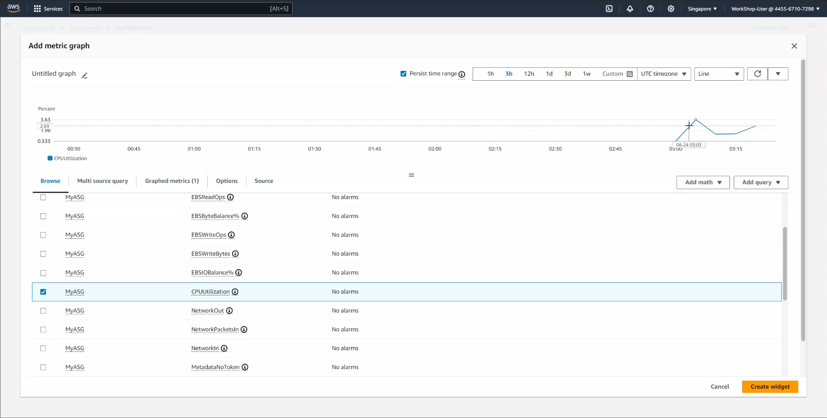Screen dimensions: 827x418
Task: Check the NetworkOut row checkbox
Action: pyautogui.click(x=43, y=310)
